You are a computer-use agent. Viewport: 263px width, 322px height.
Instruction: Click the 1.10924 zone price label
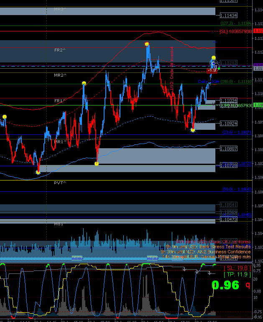(229, 124)
